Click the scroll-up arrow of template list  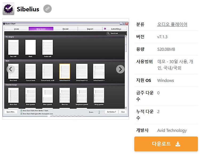coord(126,37)
